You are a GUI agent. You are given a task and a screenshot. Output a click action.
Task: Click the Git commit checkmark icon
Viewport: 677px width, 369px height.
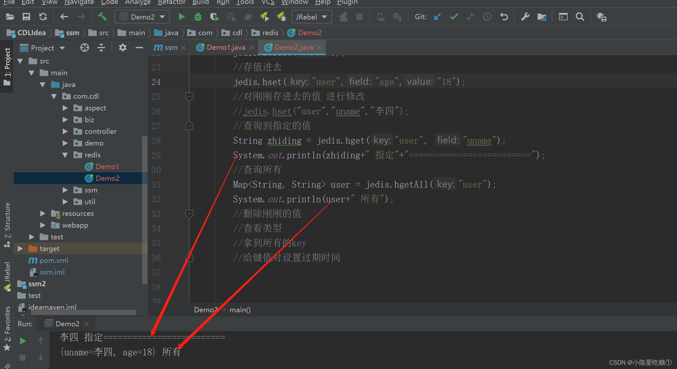tap(454, 17)
